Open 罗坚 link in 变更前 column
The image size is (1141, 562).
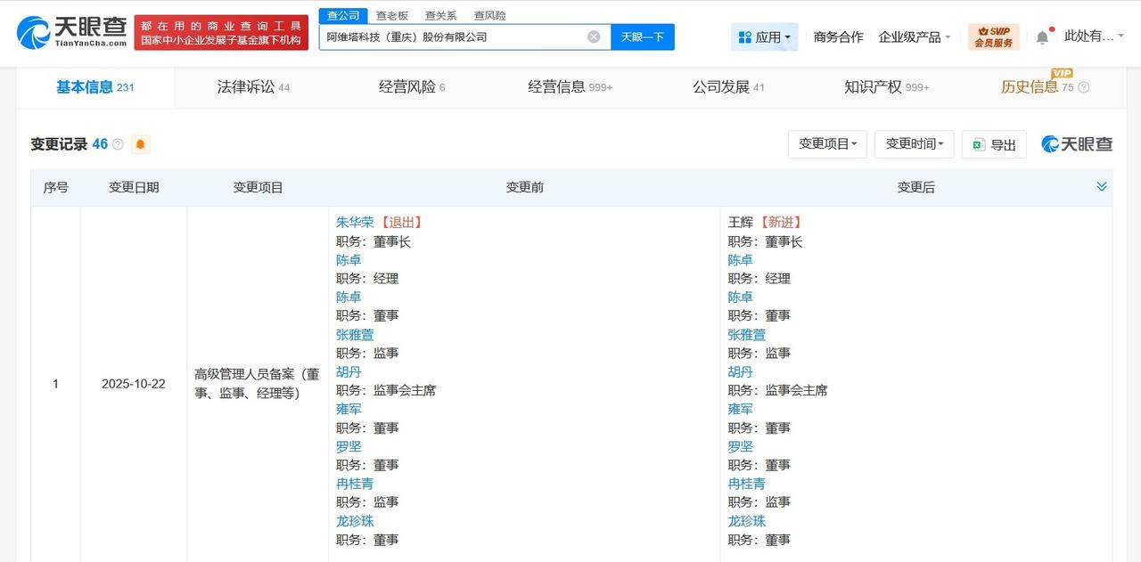click(349, 446)
